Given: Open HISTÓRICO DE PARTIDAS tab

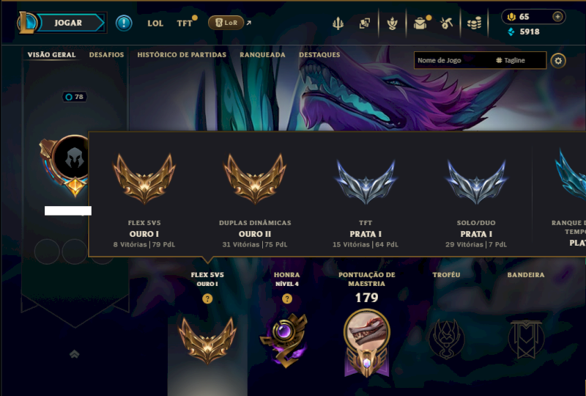Looking at the screenshot, I should point(182,55).
